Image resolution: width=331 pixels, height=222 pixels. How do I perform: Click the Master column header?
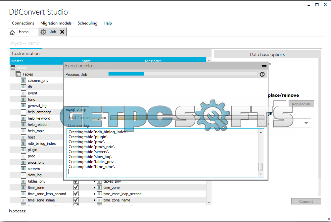17,61
